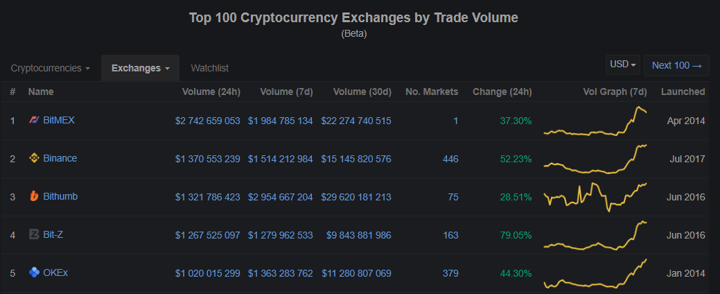
Task: Click the BitMEX exchange logo icon
Action: [34, 121]
